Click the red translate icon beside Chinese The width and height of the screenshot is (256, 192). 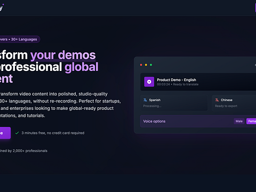(x=217, y=100)
